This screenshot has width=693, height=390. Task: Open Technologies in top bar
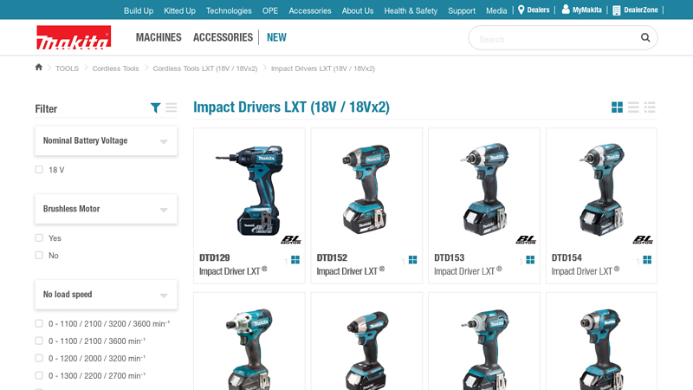[229, 10]
